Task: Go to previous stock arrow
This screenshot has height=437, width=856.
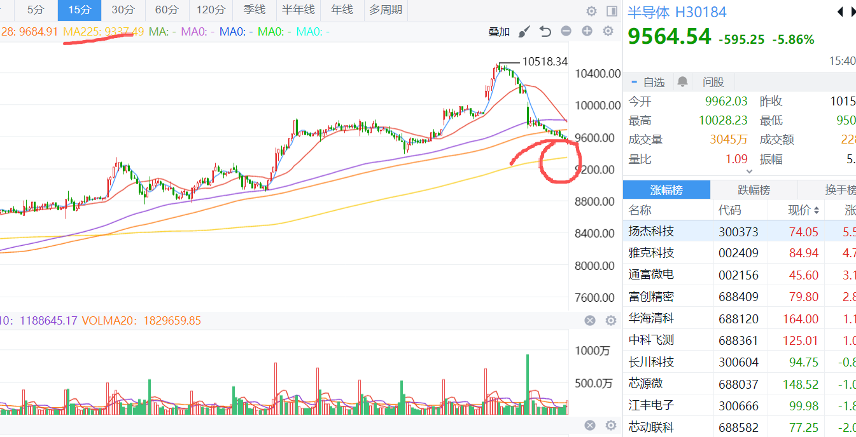Action: click(x=840, y=12)
